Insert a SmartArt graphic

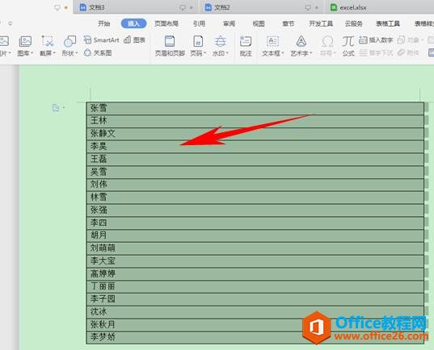pos(101,40)
